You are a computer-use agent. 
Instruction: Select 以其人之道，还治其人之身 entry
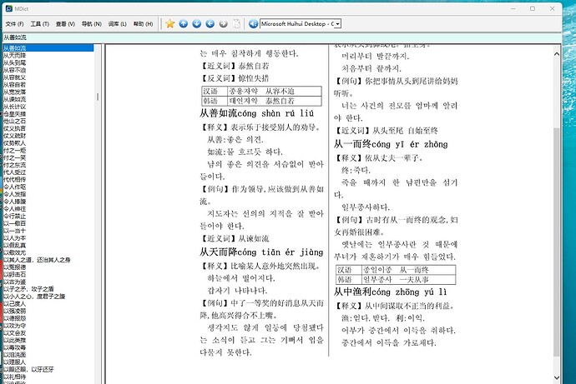point(37,260)
